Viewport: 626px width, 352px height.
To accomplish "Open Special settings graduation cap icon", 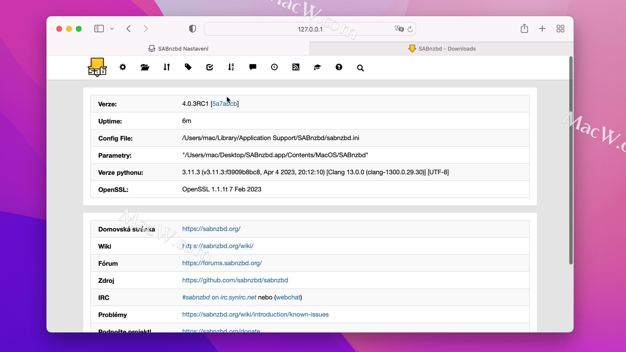I will 317,67.
